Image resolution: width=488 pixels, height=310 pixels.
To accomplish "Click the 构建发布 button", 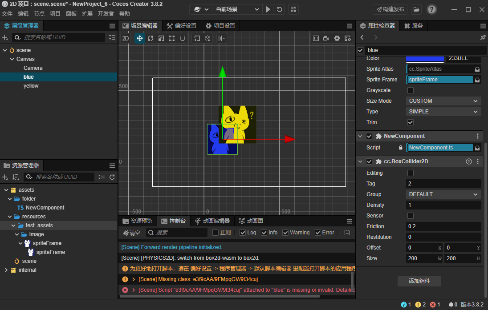I will click(390, 9).
